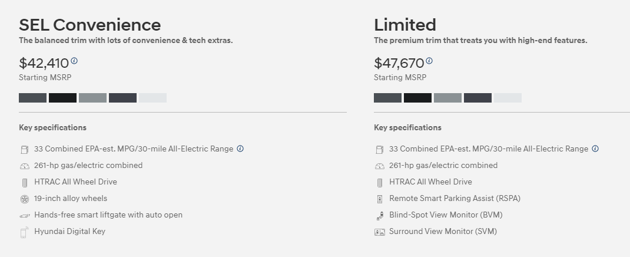Image resolution: width=630 pixels, height=257 pixels.
Task: Click the Surround View Monitor icon
Action: coord(379,232)
